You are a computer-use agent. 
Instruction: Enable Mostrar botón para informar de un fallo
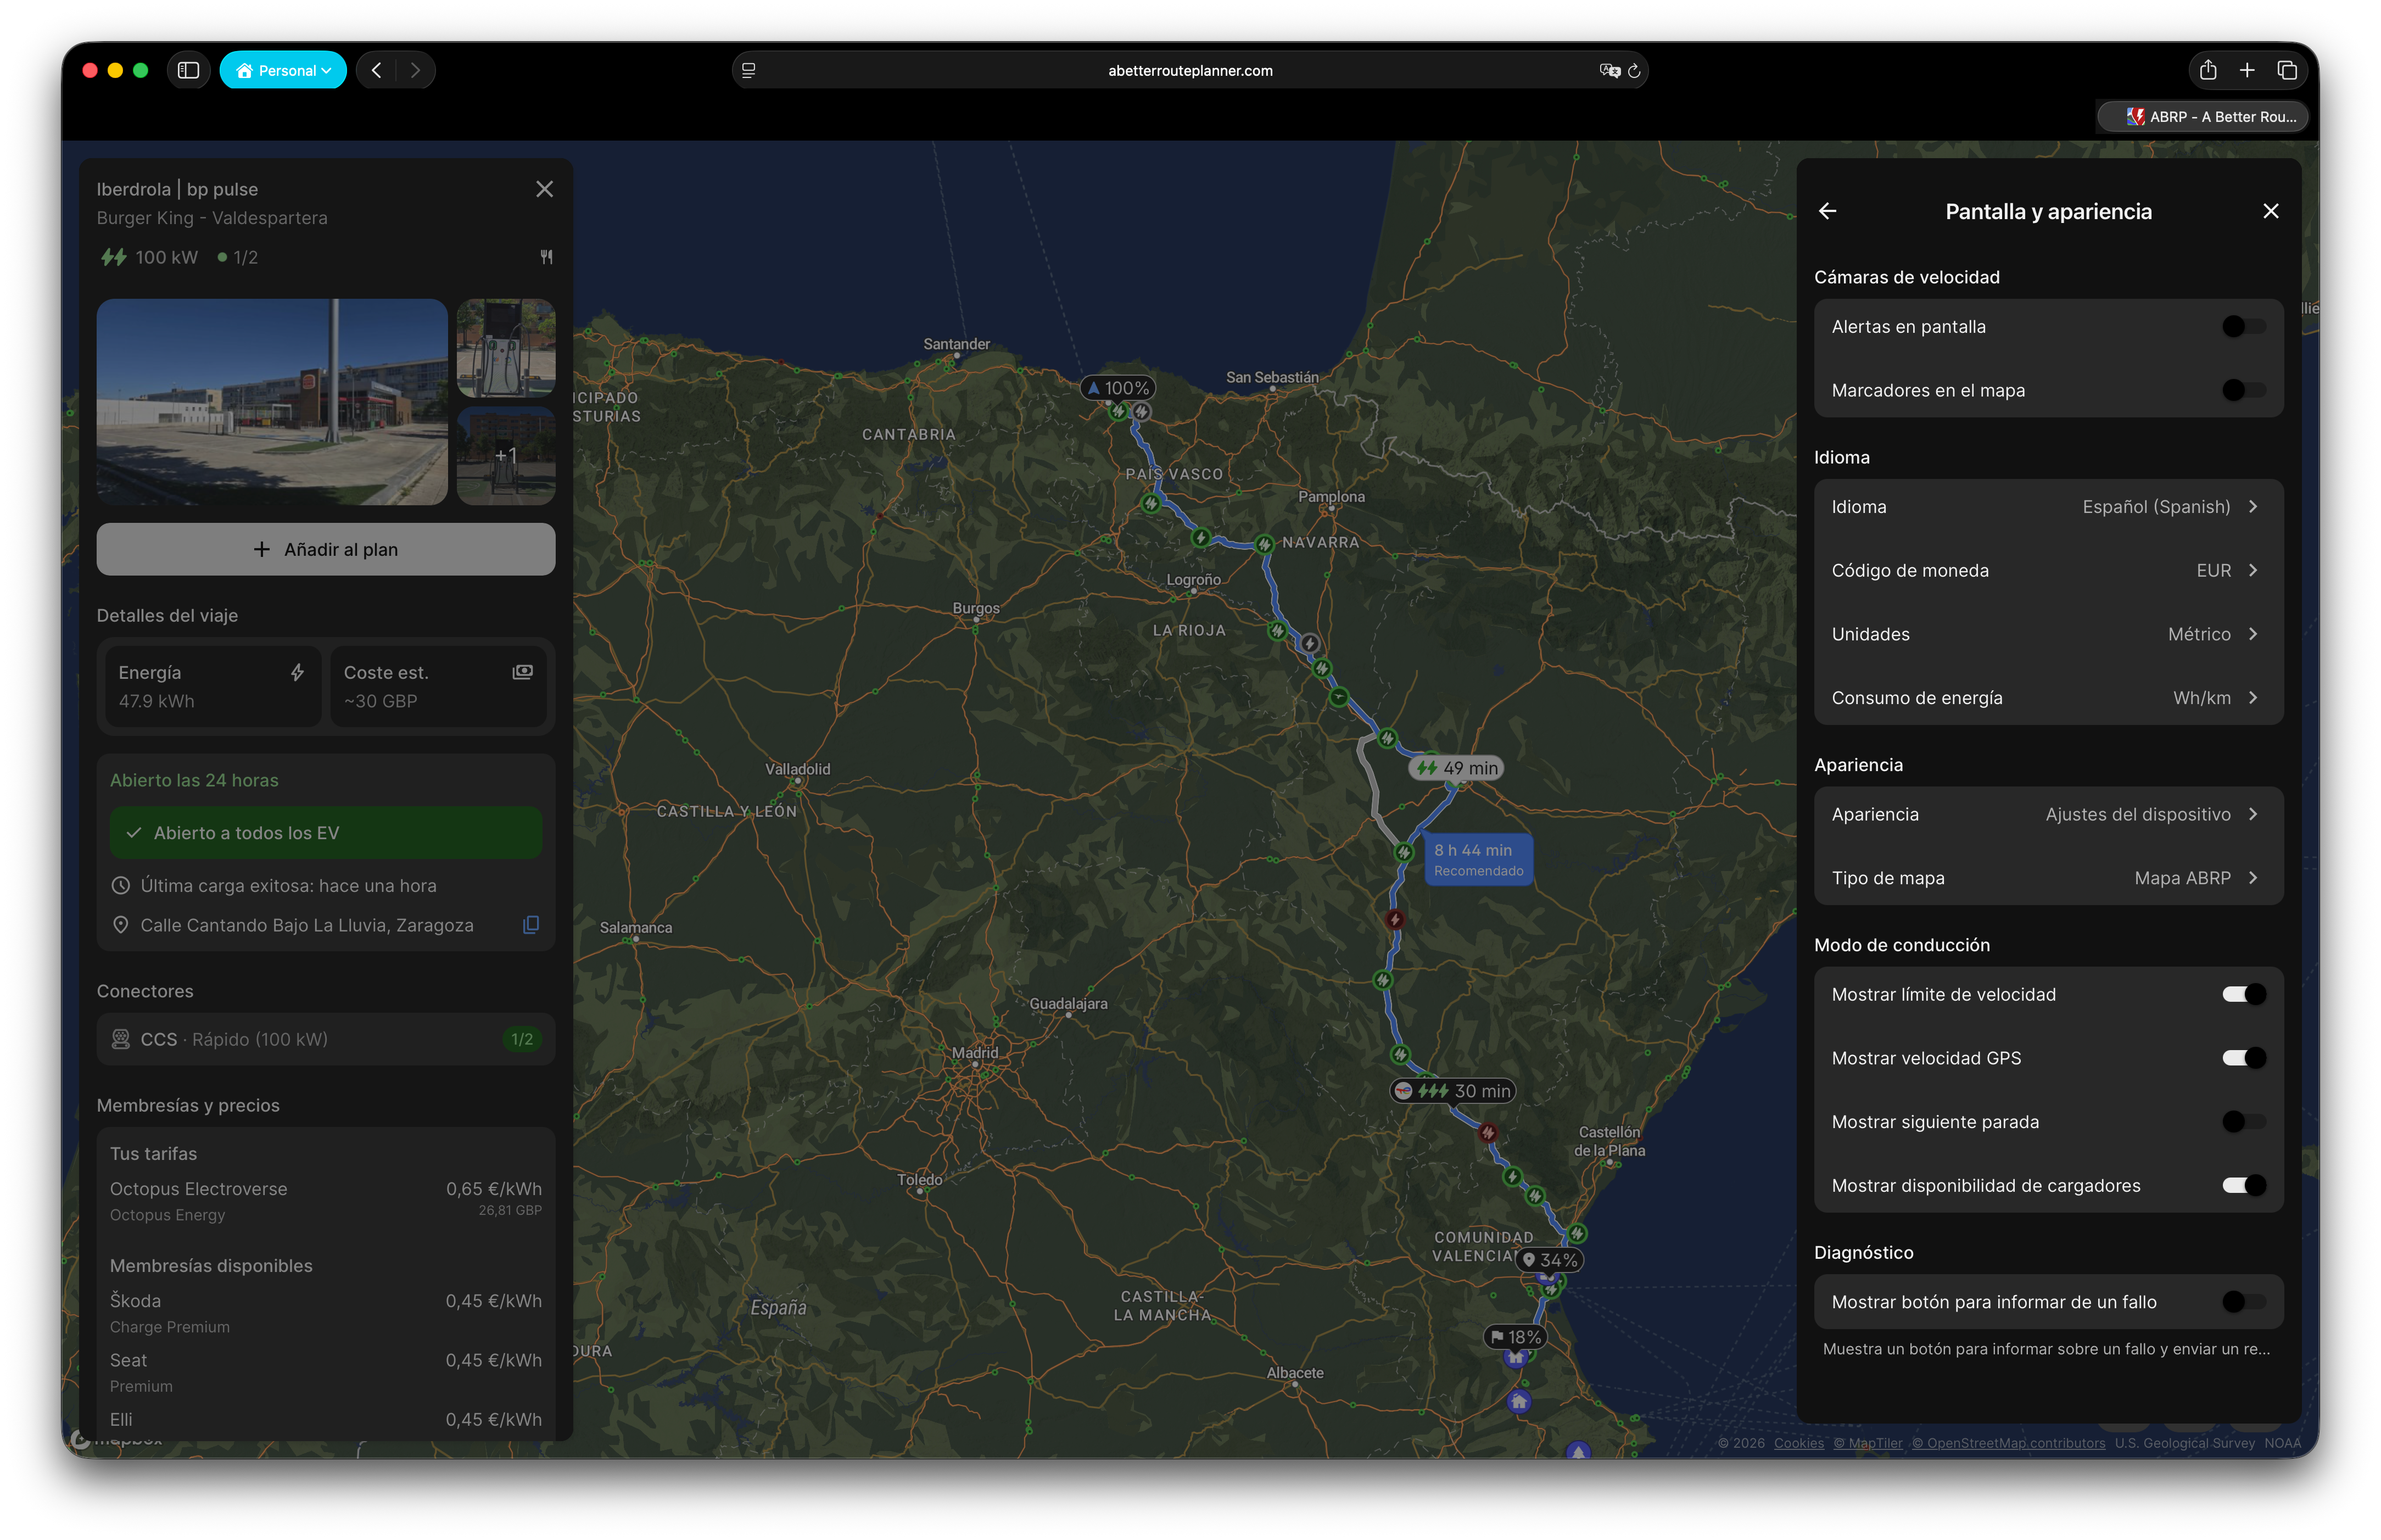coord(2244,1302)
